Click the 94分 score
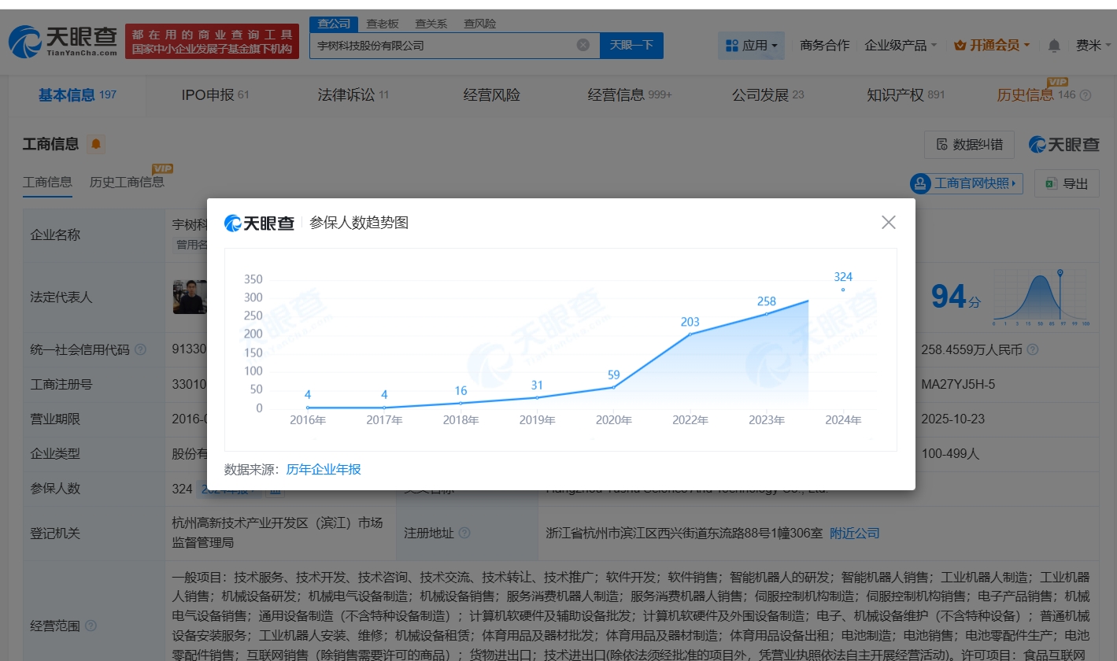 [956, 297]
